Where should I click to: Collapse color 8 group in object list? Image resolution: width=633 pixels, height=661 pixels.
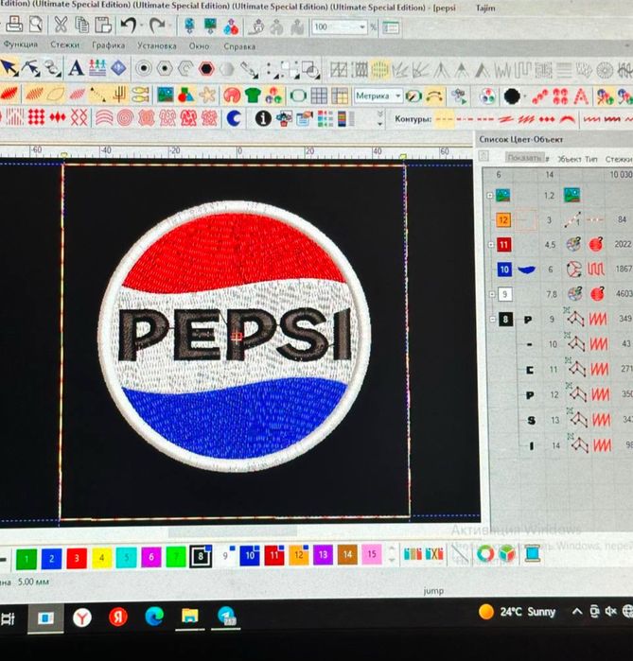click(493, 319)
